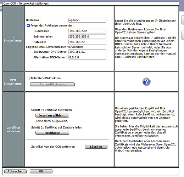
Task: Click the 'Schritt 1: Zertifikat auswählen' text
Action: click(51, 110)
